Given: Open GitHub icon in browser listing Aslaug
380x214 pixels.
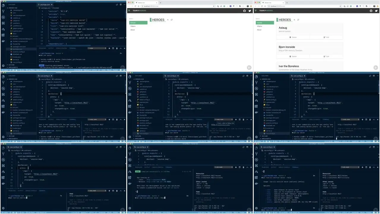Looking at the screenshot, I should coord(371,11).
